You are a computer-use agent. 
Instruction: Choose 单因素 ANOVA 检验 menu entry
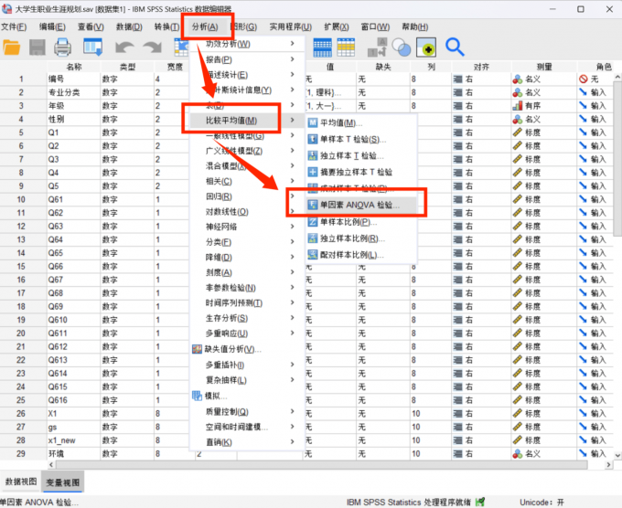tap(361, 205)
